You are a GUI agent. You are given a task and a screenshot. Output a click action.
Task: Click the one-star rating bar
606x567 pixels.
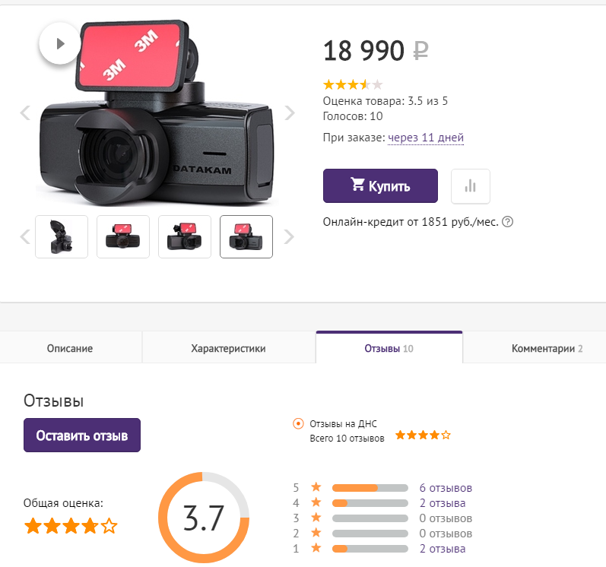pyautogui.click(x=370, y=549)
